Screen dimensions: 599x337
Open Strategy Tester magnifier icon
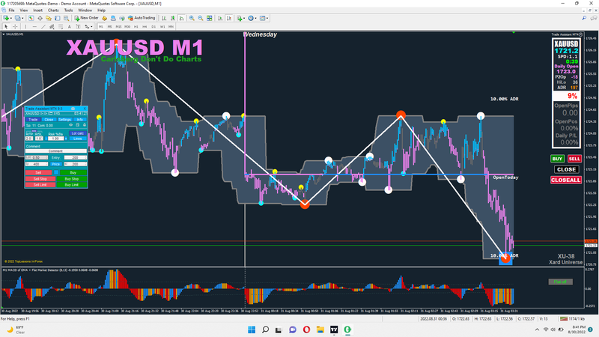coord(66,18)
